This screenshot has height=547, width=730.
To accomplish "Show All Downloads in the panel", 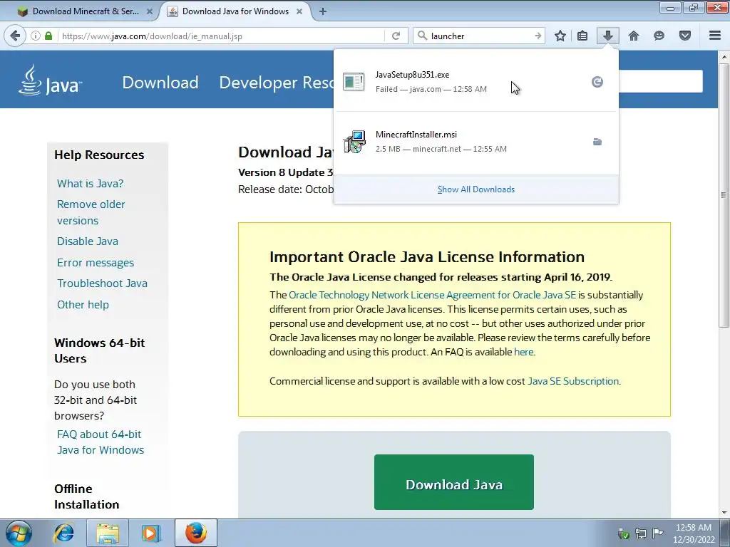I will pyautogui.click(x=475, y=189).
